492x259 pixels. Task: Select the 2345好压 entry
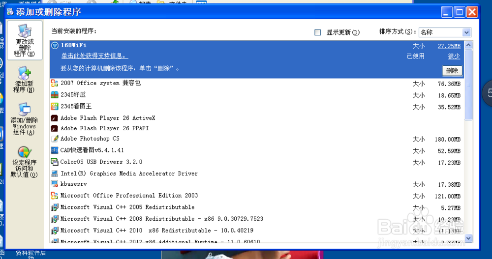[257, 95]
